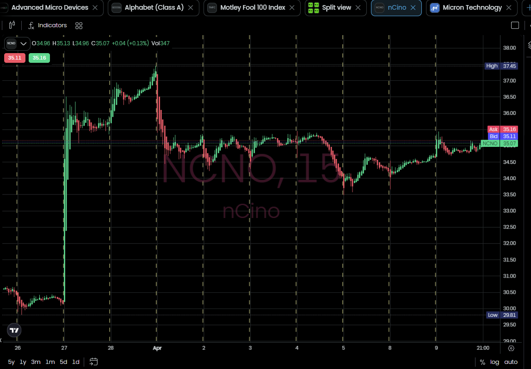Click the fullscreen rectangle icon in toolbar

tap(515, 25)
